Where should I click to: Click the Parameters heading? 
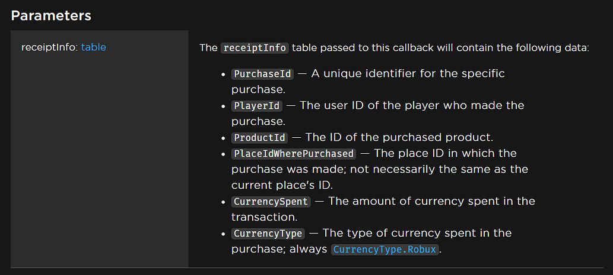[x=51, y=15]
